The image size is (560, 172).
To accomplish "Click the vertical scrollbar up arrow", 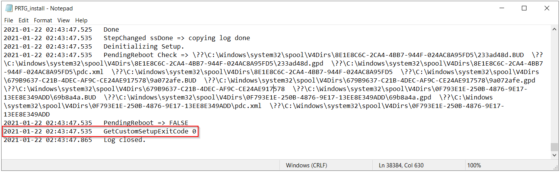I will [554, 29].
